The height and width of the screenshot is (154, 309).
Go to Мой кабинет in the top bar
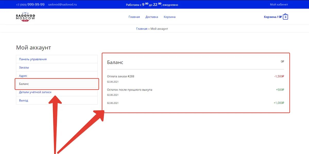(279, 4)
